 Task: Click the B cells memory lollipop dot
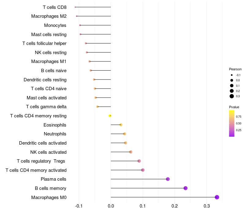[x=185, y=188]
